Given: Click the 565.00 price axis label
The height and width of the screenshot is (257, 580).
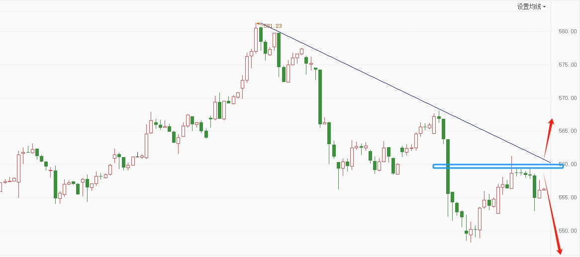Looking at the screenshot, I should click(x=568, y=131).
